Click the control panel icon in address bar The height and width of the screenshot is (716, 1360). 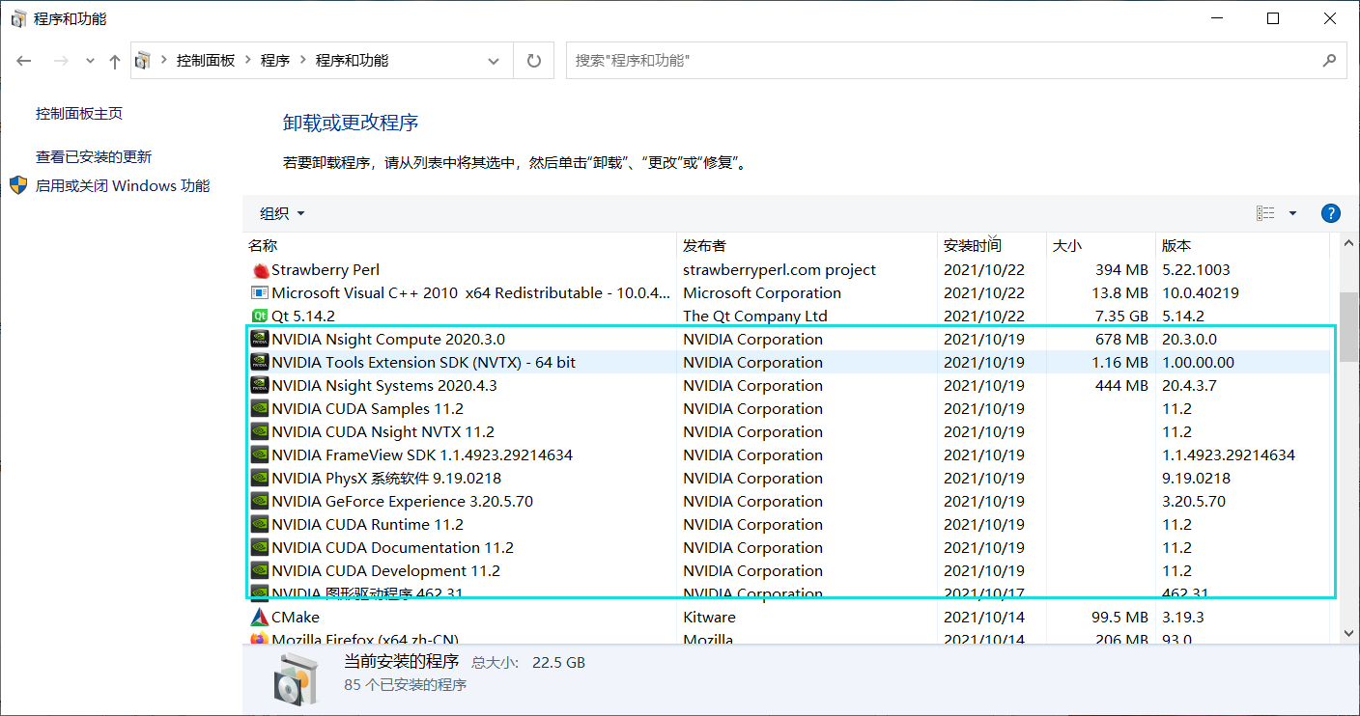143,61
